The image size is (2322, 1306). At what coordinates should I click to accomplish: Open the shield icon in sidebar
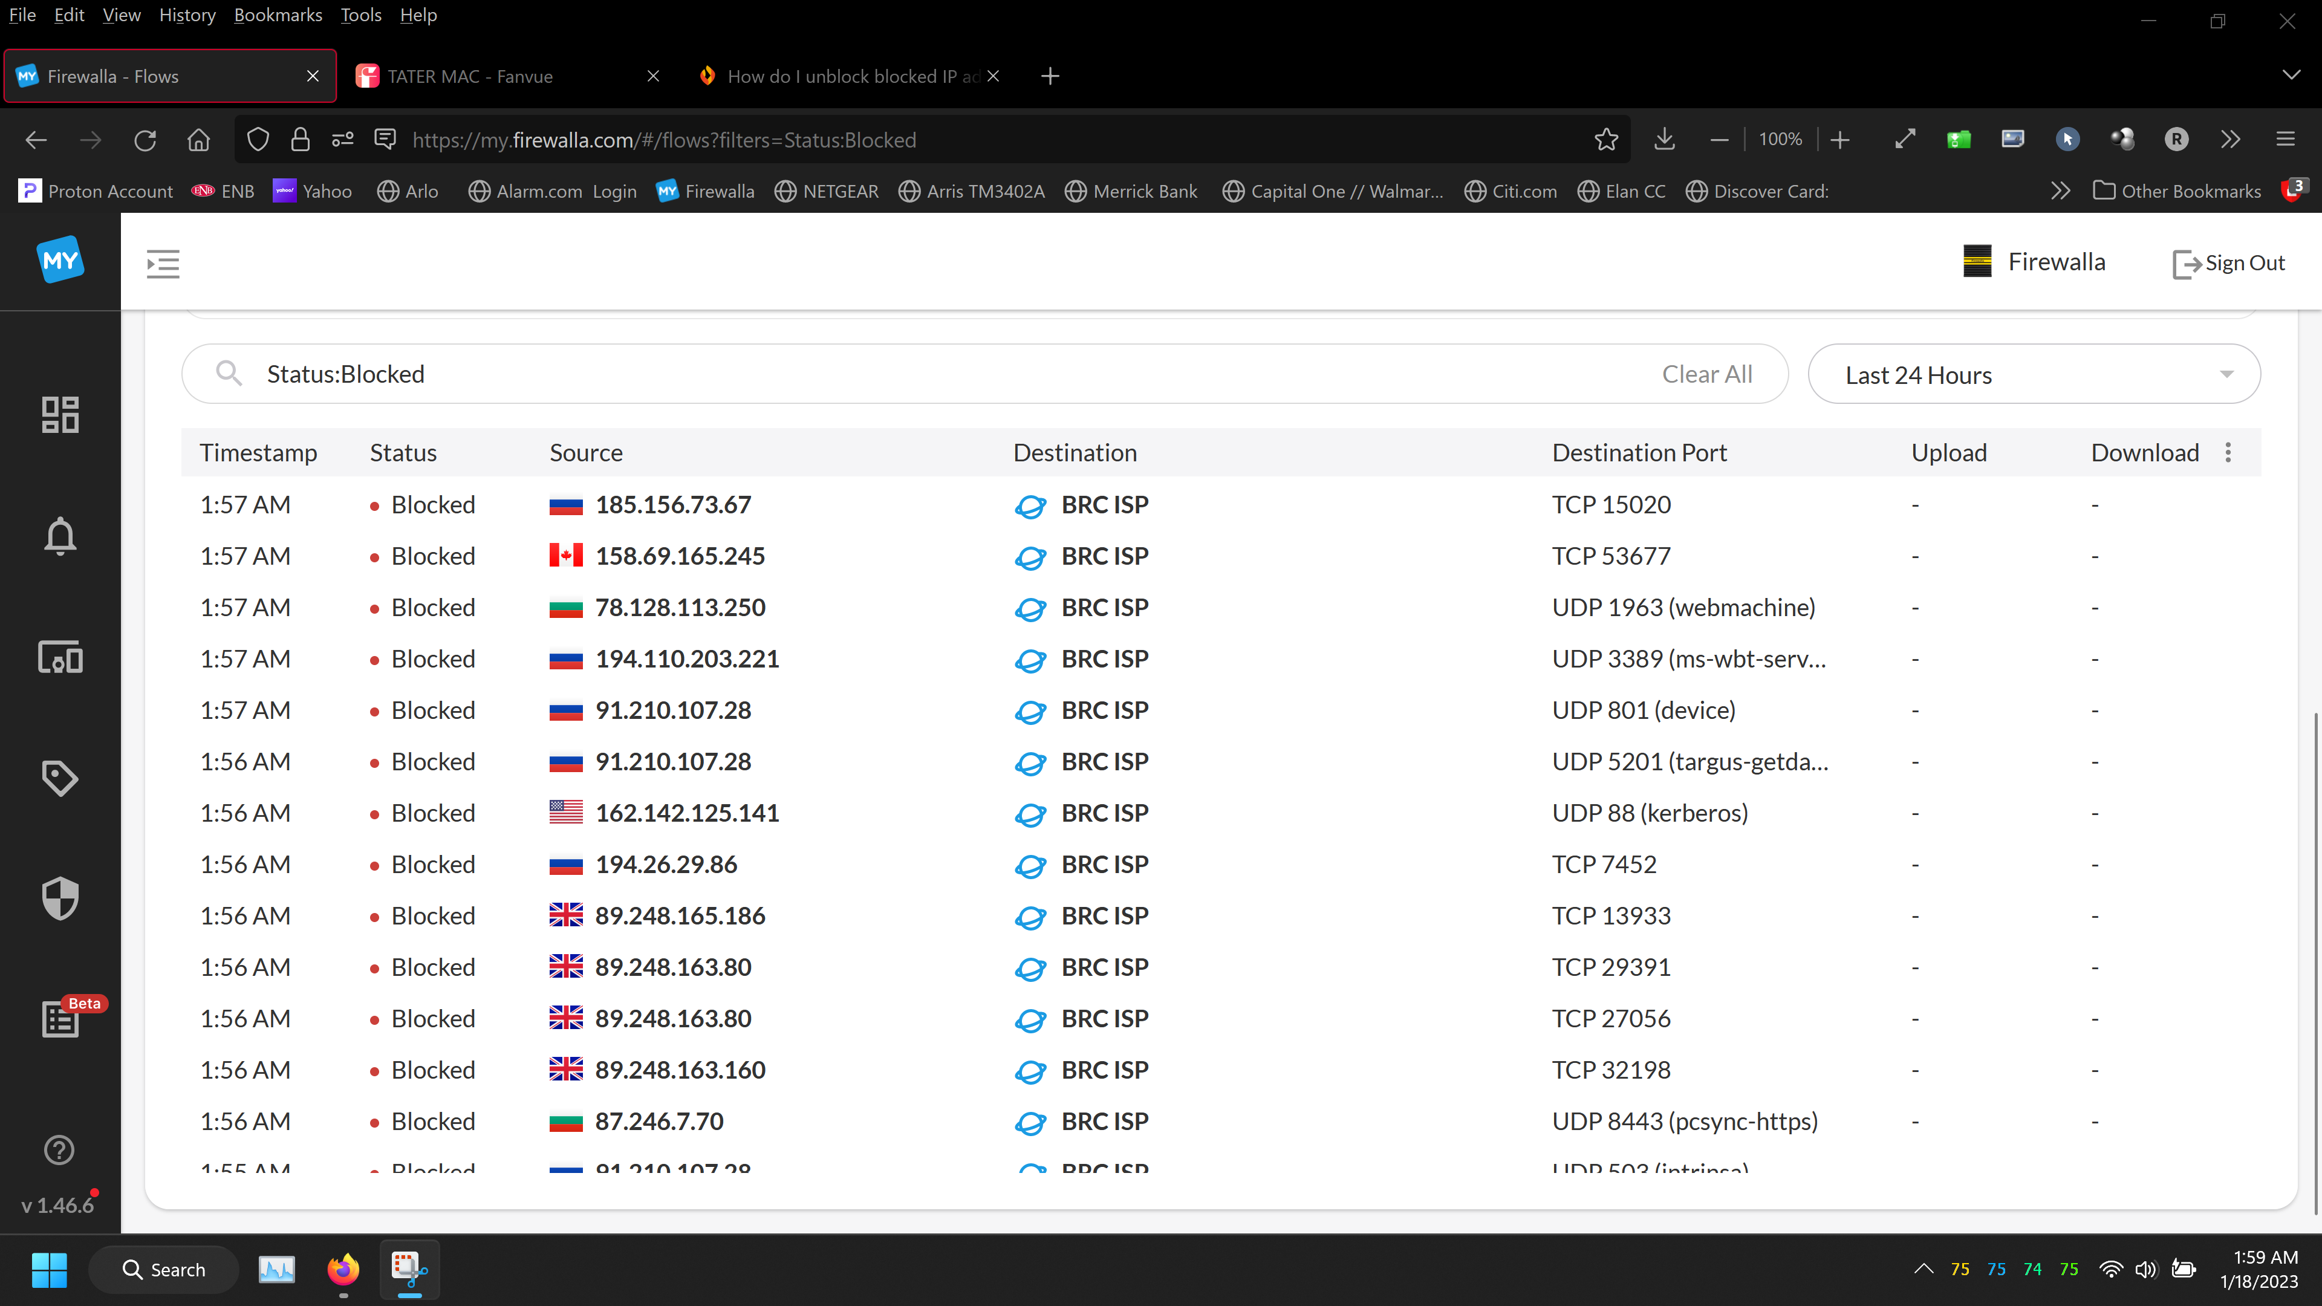click(60, 898)
